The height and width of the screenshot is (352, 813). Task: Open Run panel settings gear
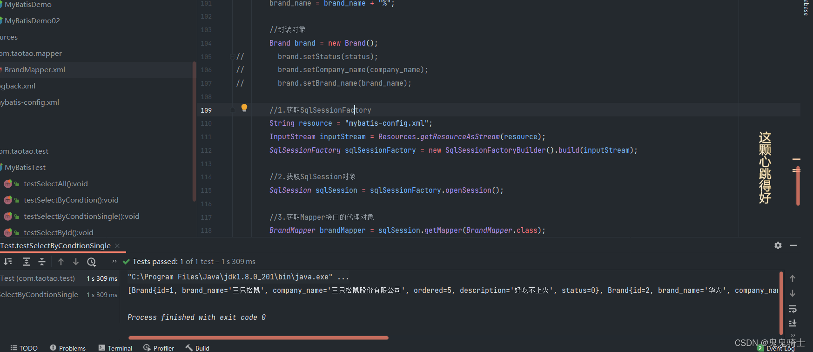(778, 245)
